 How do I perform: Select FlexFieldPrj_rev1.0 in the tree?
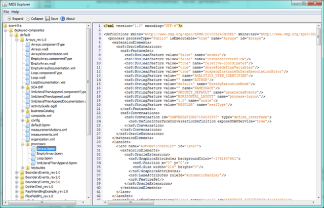point(39,196)
